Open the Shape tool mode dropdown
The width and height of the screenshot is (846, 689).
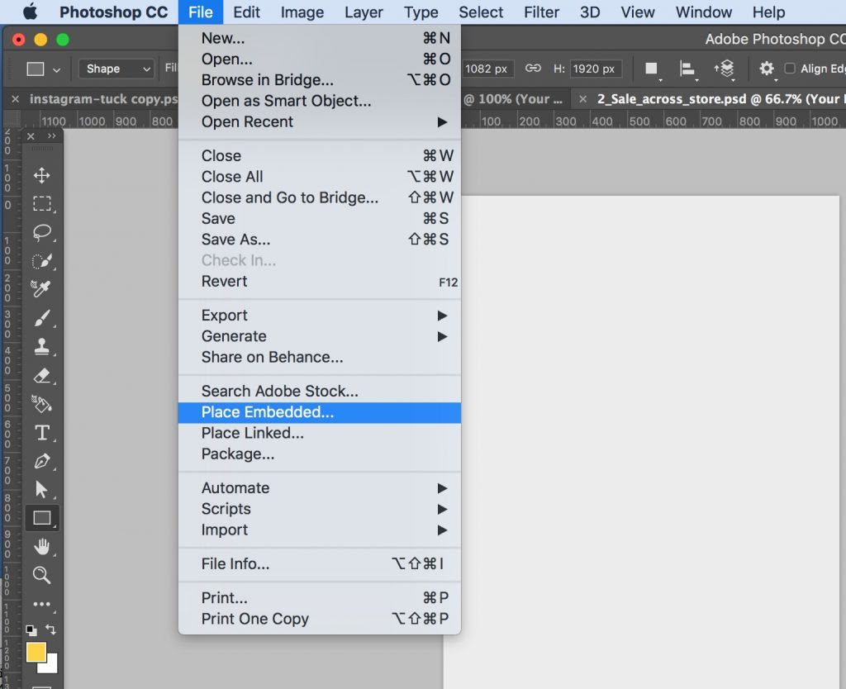coord(116,69)
